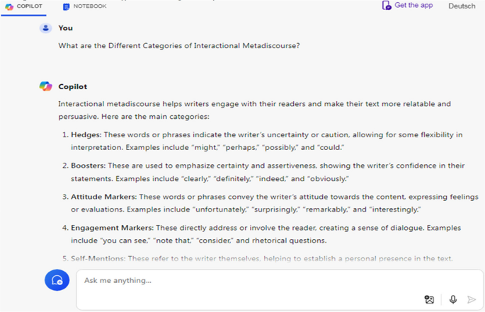Click the New topic chat button
485x312 pixels.
point(57,280)
